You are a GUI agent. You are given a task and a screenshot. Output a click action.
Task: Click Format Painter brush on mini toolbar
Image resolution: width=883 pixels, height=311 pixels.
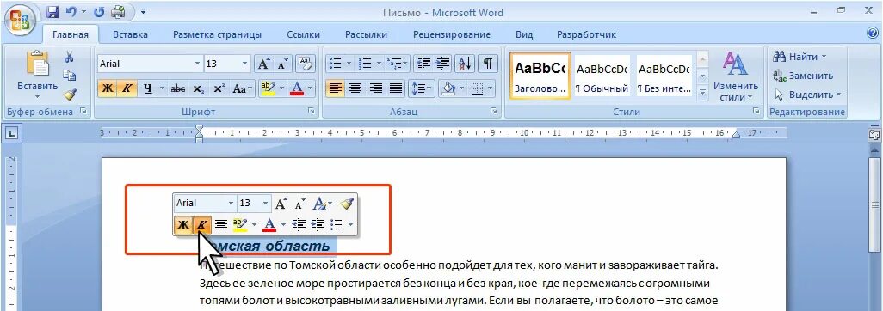point(347,204)
